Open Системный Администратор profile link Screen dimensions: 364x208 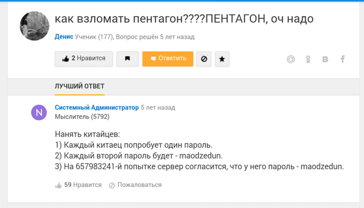coord(96,108)
